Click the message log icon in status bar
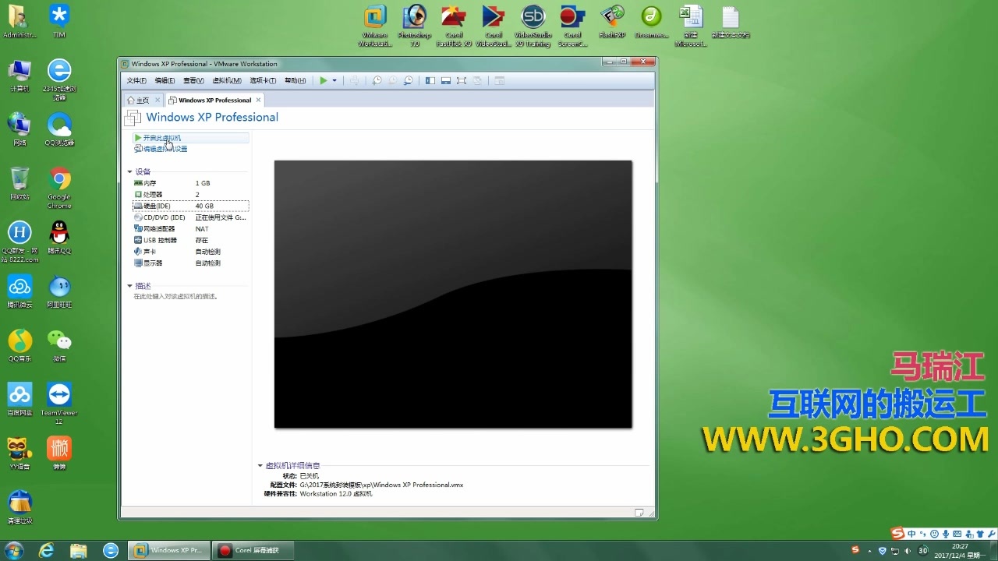998x561 pixels. click(639, 513)
